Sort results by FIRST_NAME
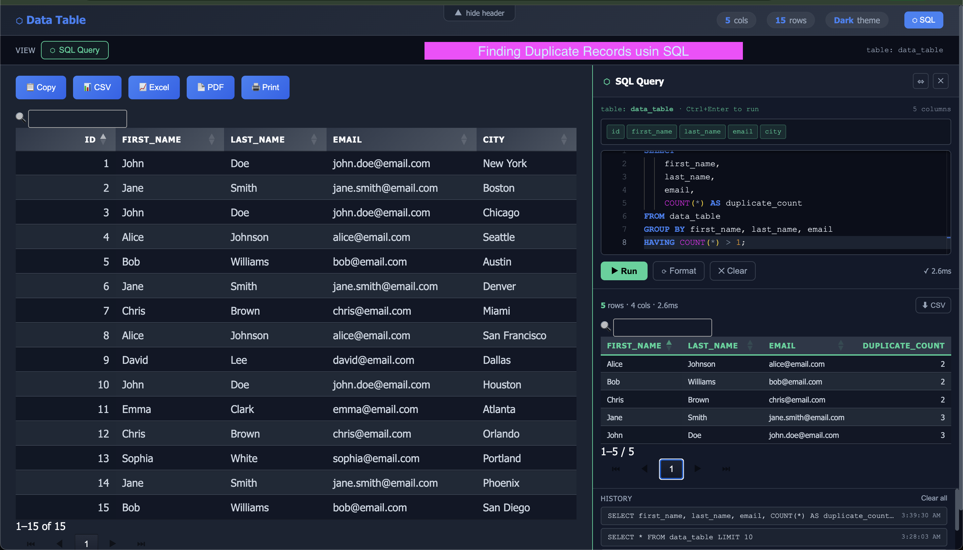Screen dimensions: 963x550 coord(639,346)
